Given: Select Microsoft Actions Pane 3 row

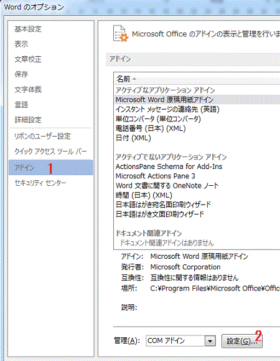Looking at the screenshot, I should coord(156,176).
